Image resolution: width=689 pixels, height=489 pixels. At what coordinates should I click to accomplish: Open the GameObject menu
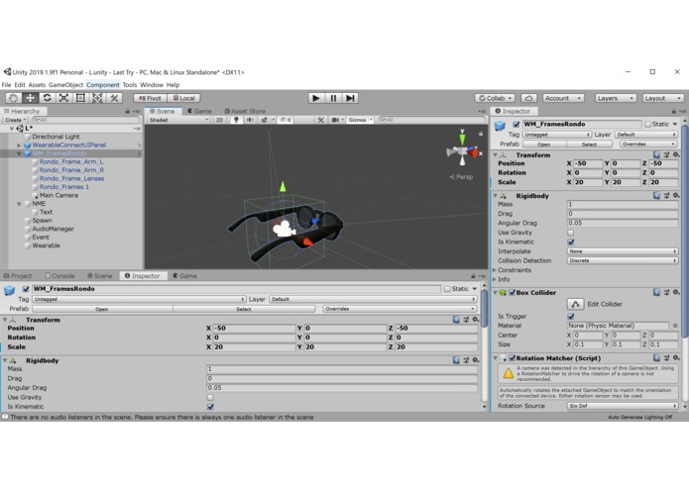[x=65, y=85]
